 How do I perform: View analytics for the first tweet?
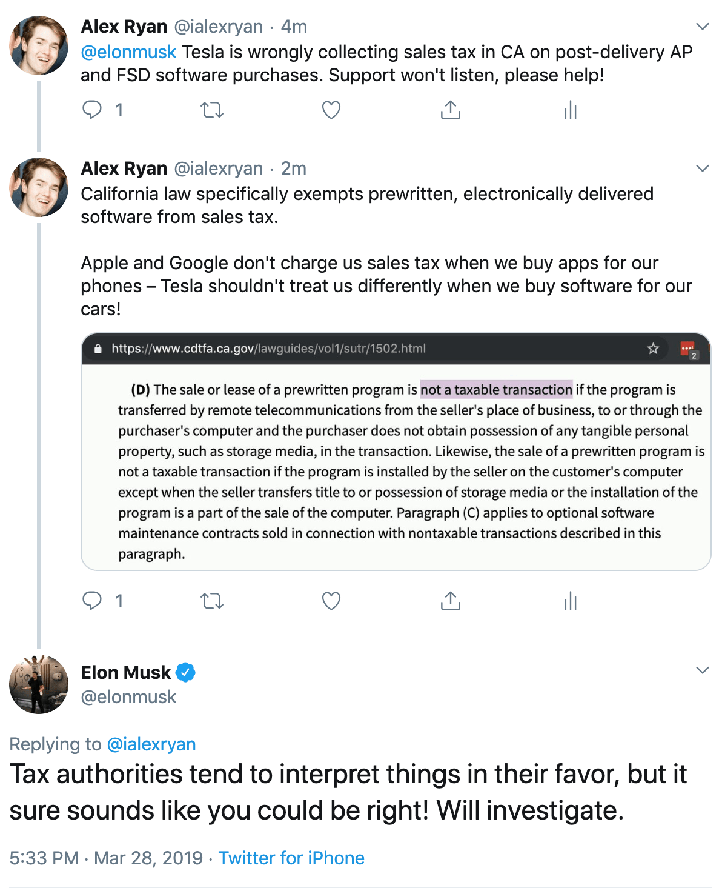570,110
